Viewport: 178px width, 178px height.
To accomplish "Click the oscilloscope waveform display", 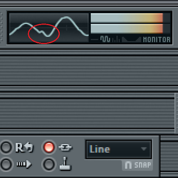I will (49, 27).
